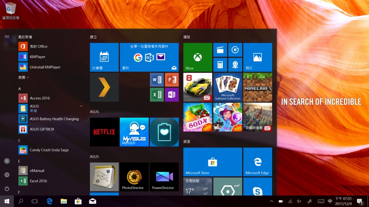Launch PhotoDirector tile

134,177
